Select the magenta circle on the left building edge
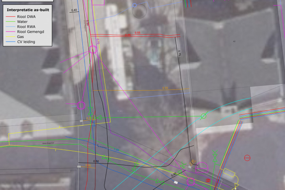The image size is (285, 190). click(x=81, y=105)
